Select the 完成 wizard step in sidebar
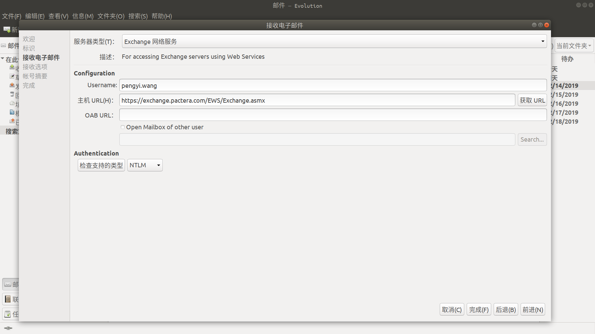 pos(29,85)
